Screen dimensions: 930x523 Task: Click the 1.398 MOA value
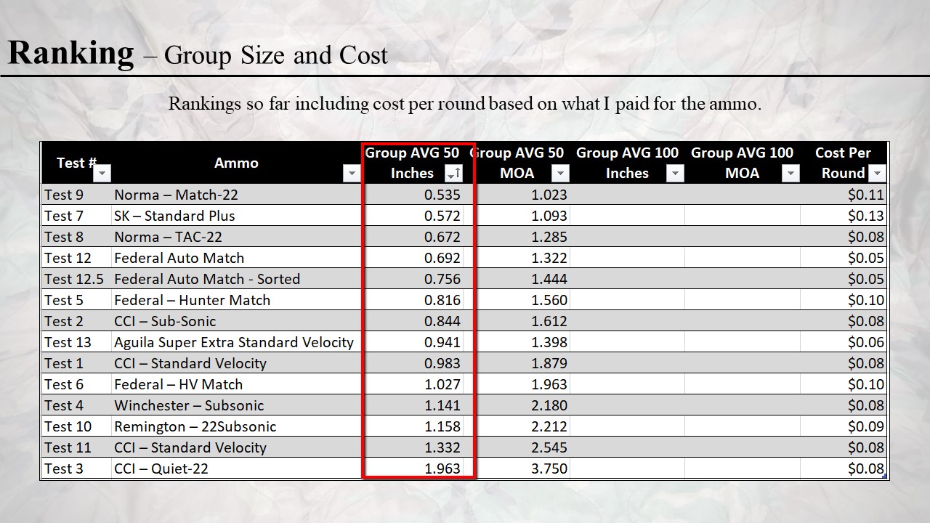pyautogui.click(x=549, y=342)
